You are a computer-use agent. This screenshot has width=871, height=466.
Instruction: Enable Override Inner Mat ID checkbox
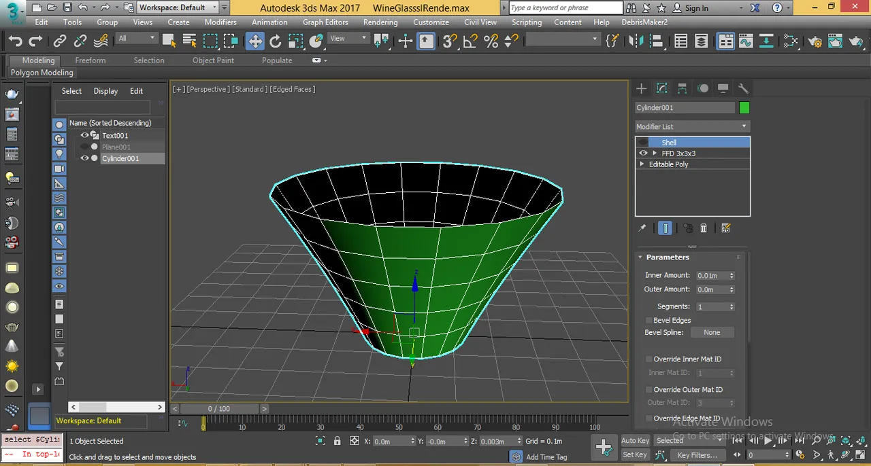pos(648,359)
